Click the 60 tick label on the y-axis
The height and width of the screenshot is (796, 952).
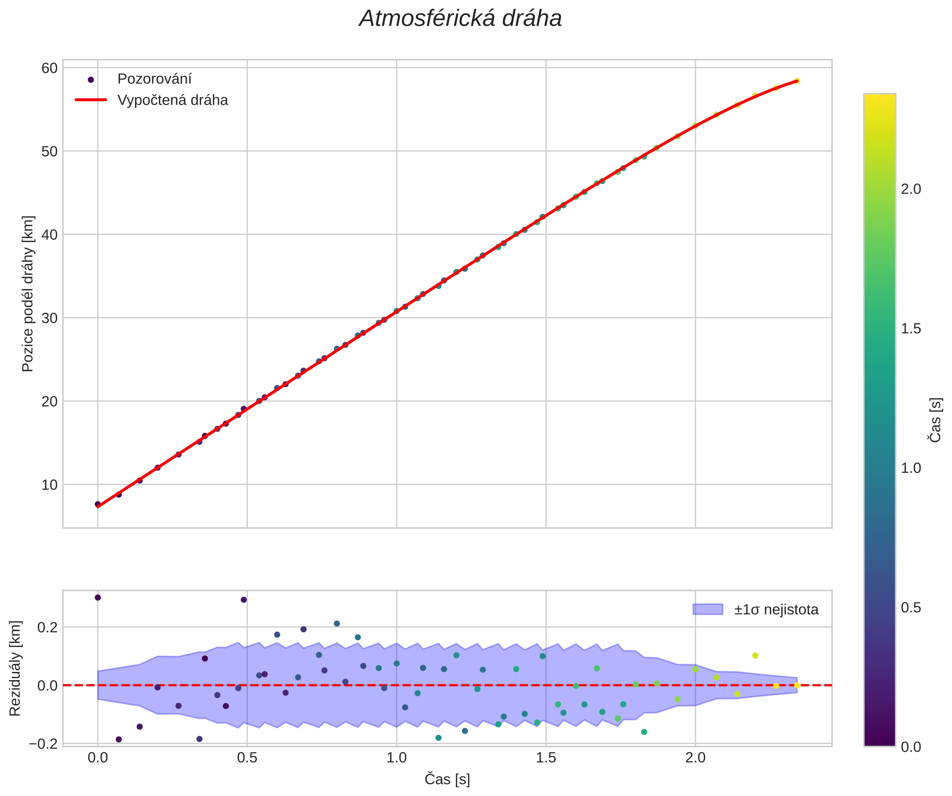(x=50, y=68)
